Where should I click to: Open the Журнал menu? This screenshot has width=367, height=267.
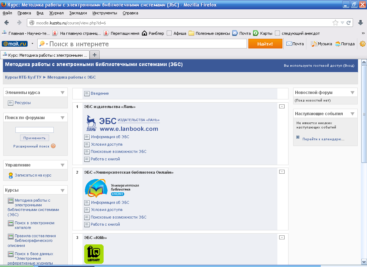[56, 13]
